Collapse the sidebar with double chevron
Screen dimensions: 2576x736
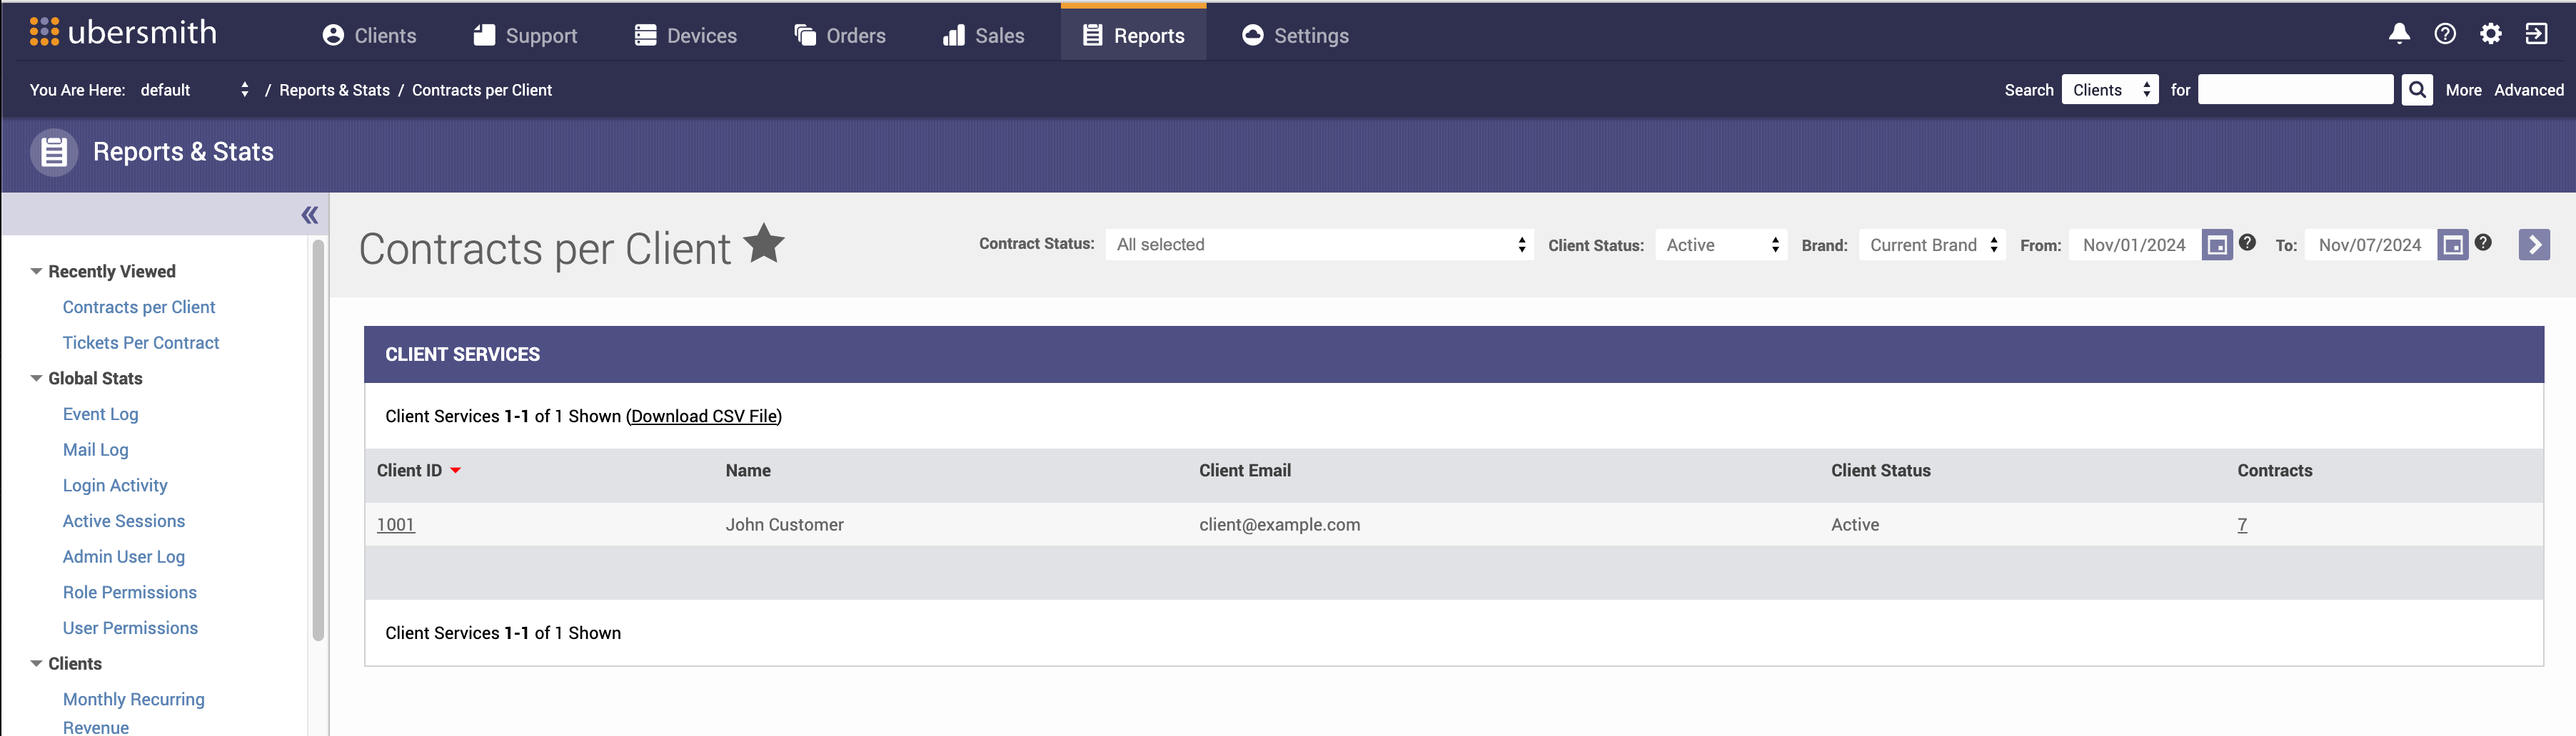309,215
